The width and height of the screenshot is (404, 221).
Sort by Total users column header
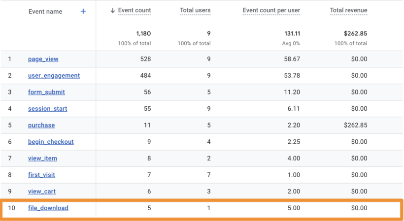[x=195, y=10]
